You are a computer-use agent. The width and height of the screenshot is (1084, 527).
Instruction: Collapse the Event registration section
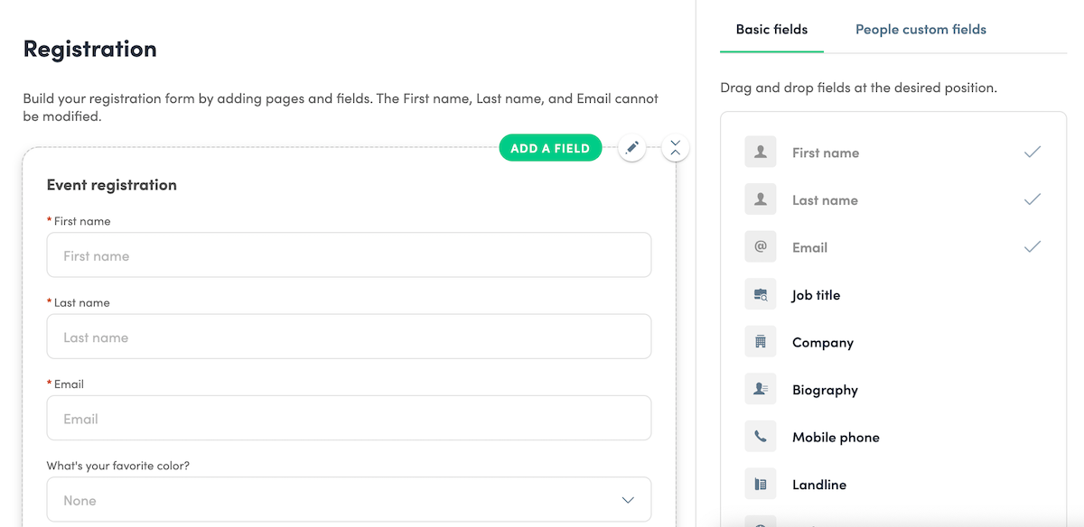tap(676, 148)
